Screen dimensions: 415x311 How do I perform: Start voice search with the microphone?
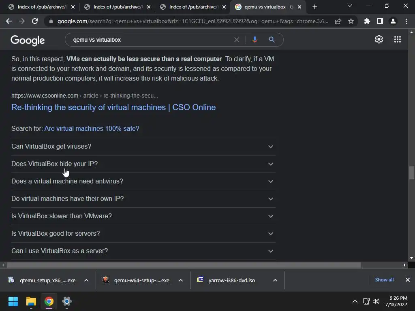pos(255,40)
